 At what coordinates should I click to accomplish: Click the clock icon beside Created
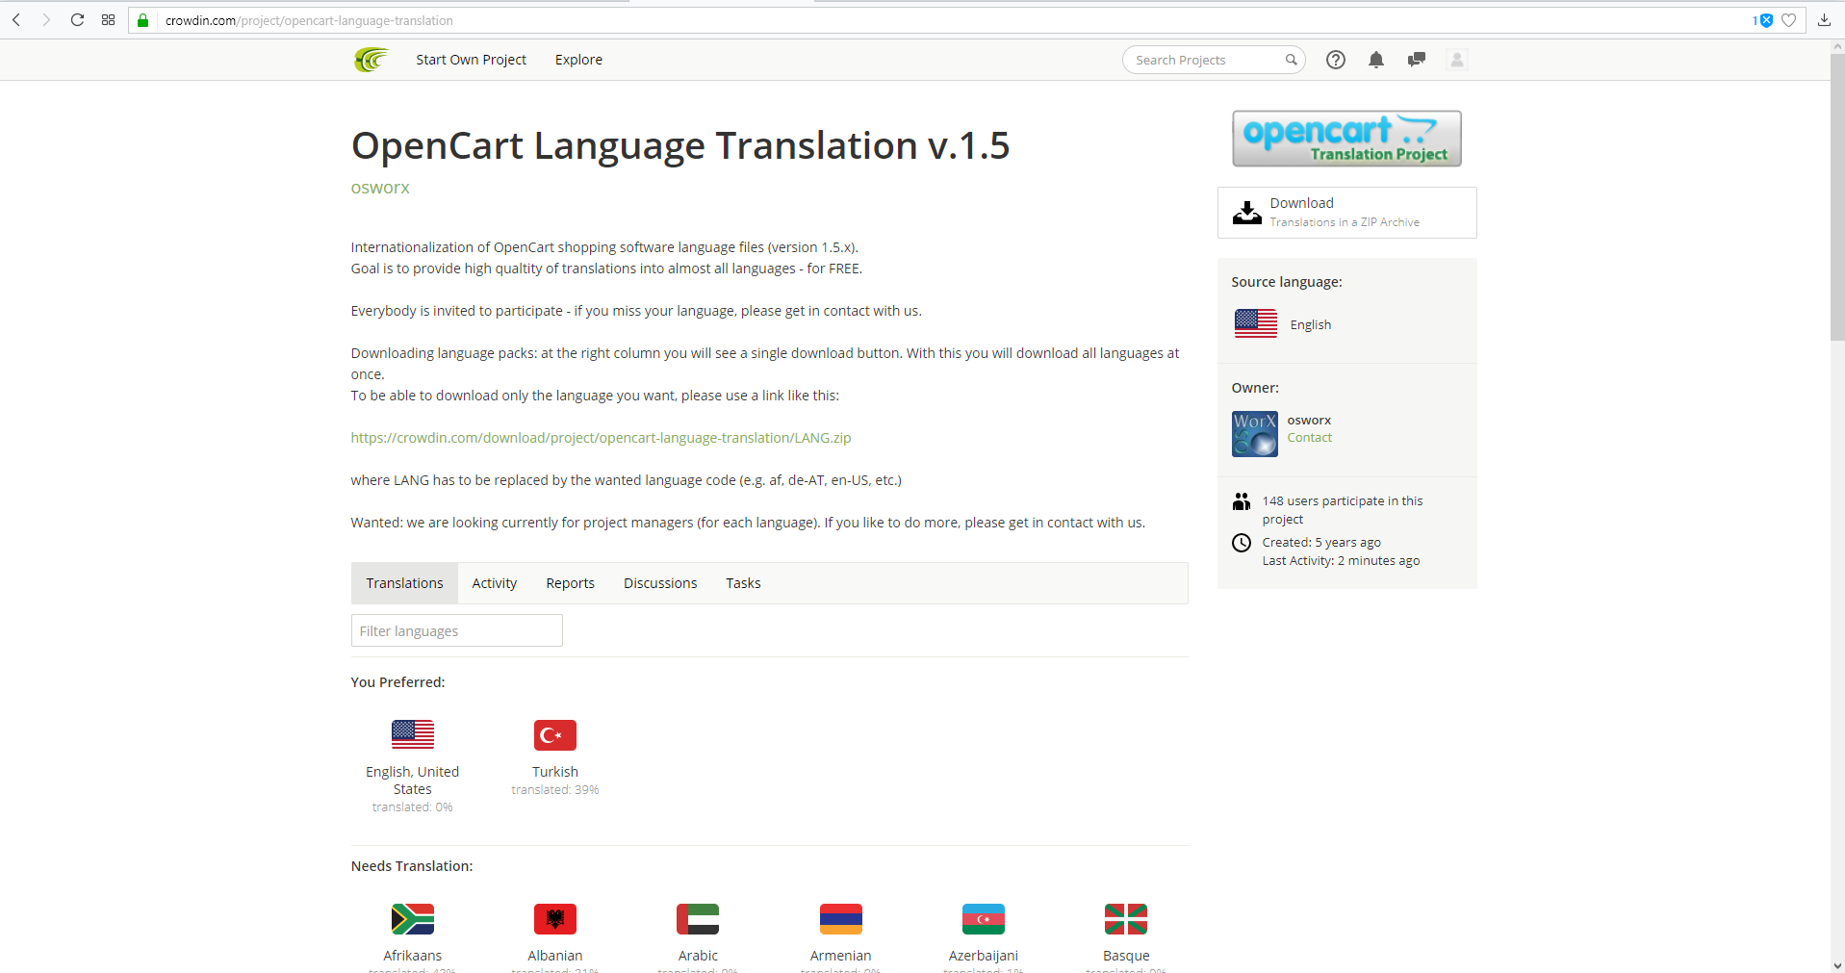click(x=1242, y=543)
